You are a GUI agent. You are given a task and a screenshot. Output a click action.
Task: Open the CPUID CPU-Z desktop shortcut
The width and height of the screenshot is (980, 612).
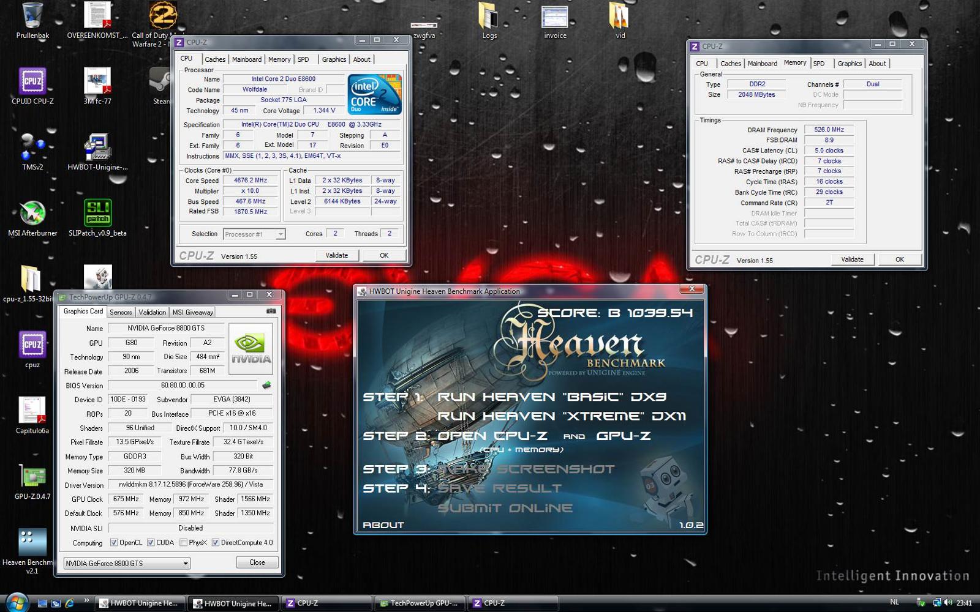click(x=32, y=86)
